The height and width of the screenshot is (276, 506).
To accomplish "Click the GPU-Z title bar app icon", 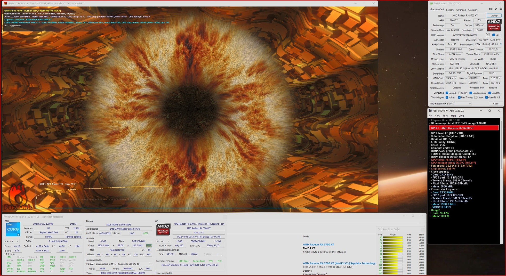I will pos(431,3).
